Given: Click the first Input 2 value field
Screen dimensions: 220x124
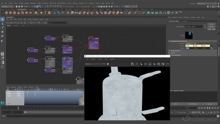Looking at the screenshot, I should 189,48.
